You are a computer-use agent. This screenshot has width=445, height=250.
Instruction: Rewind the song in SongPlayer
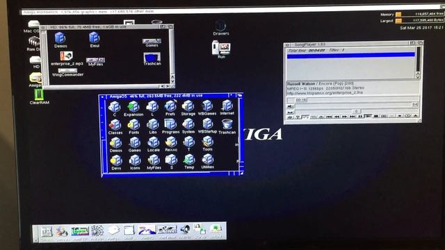pos(337,117)
